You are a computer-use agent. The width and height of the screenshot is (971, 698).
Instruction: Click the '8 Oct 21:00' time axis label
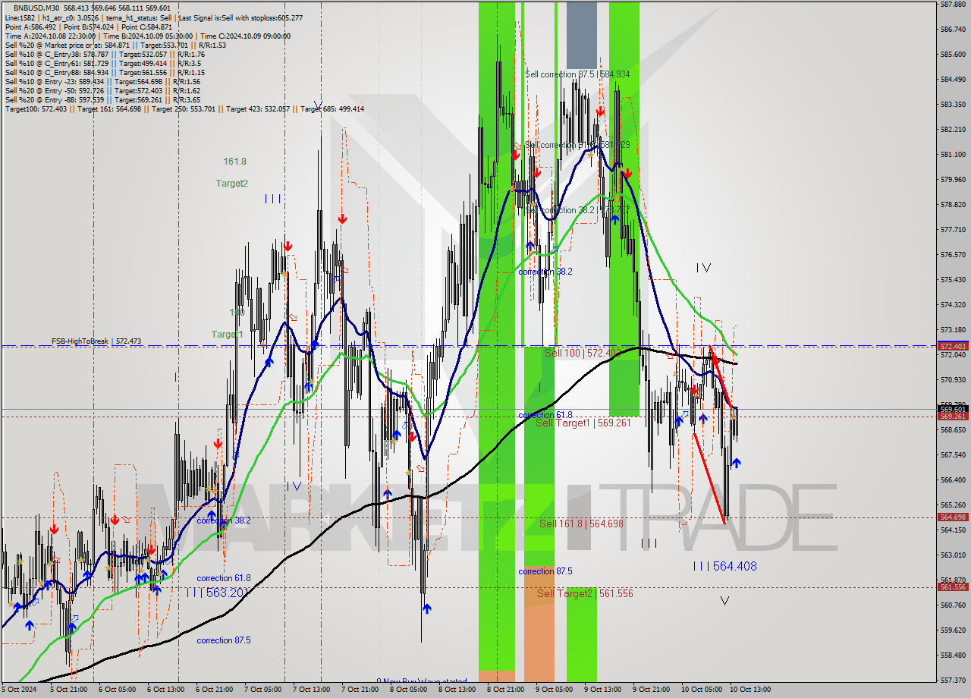(505, 690)
